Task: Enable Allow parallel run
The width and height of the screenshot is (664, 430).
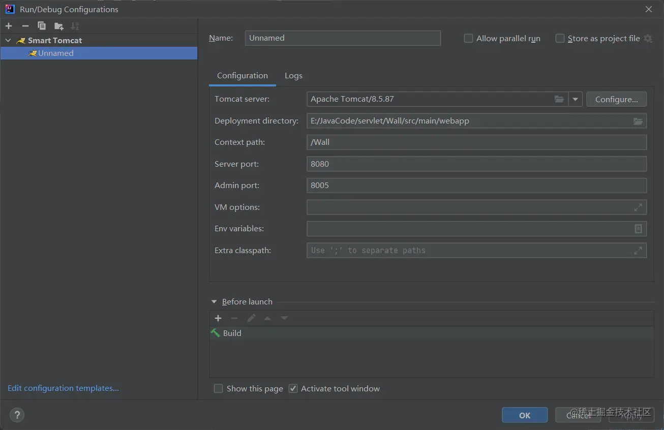Action: click(469, 39)
